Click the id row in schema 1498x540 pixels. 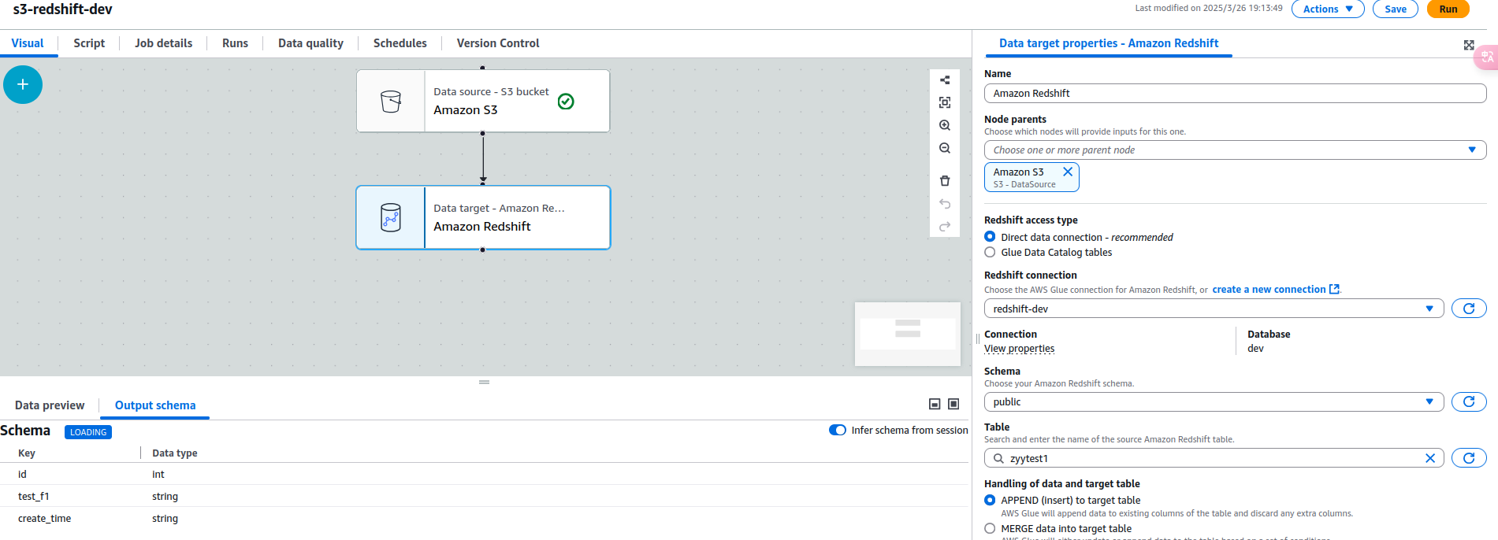(484, 474)
